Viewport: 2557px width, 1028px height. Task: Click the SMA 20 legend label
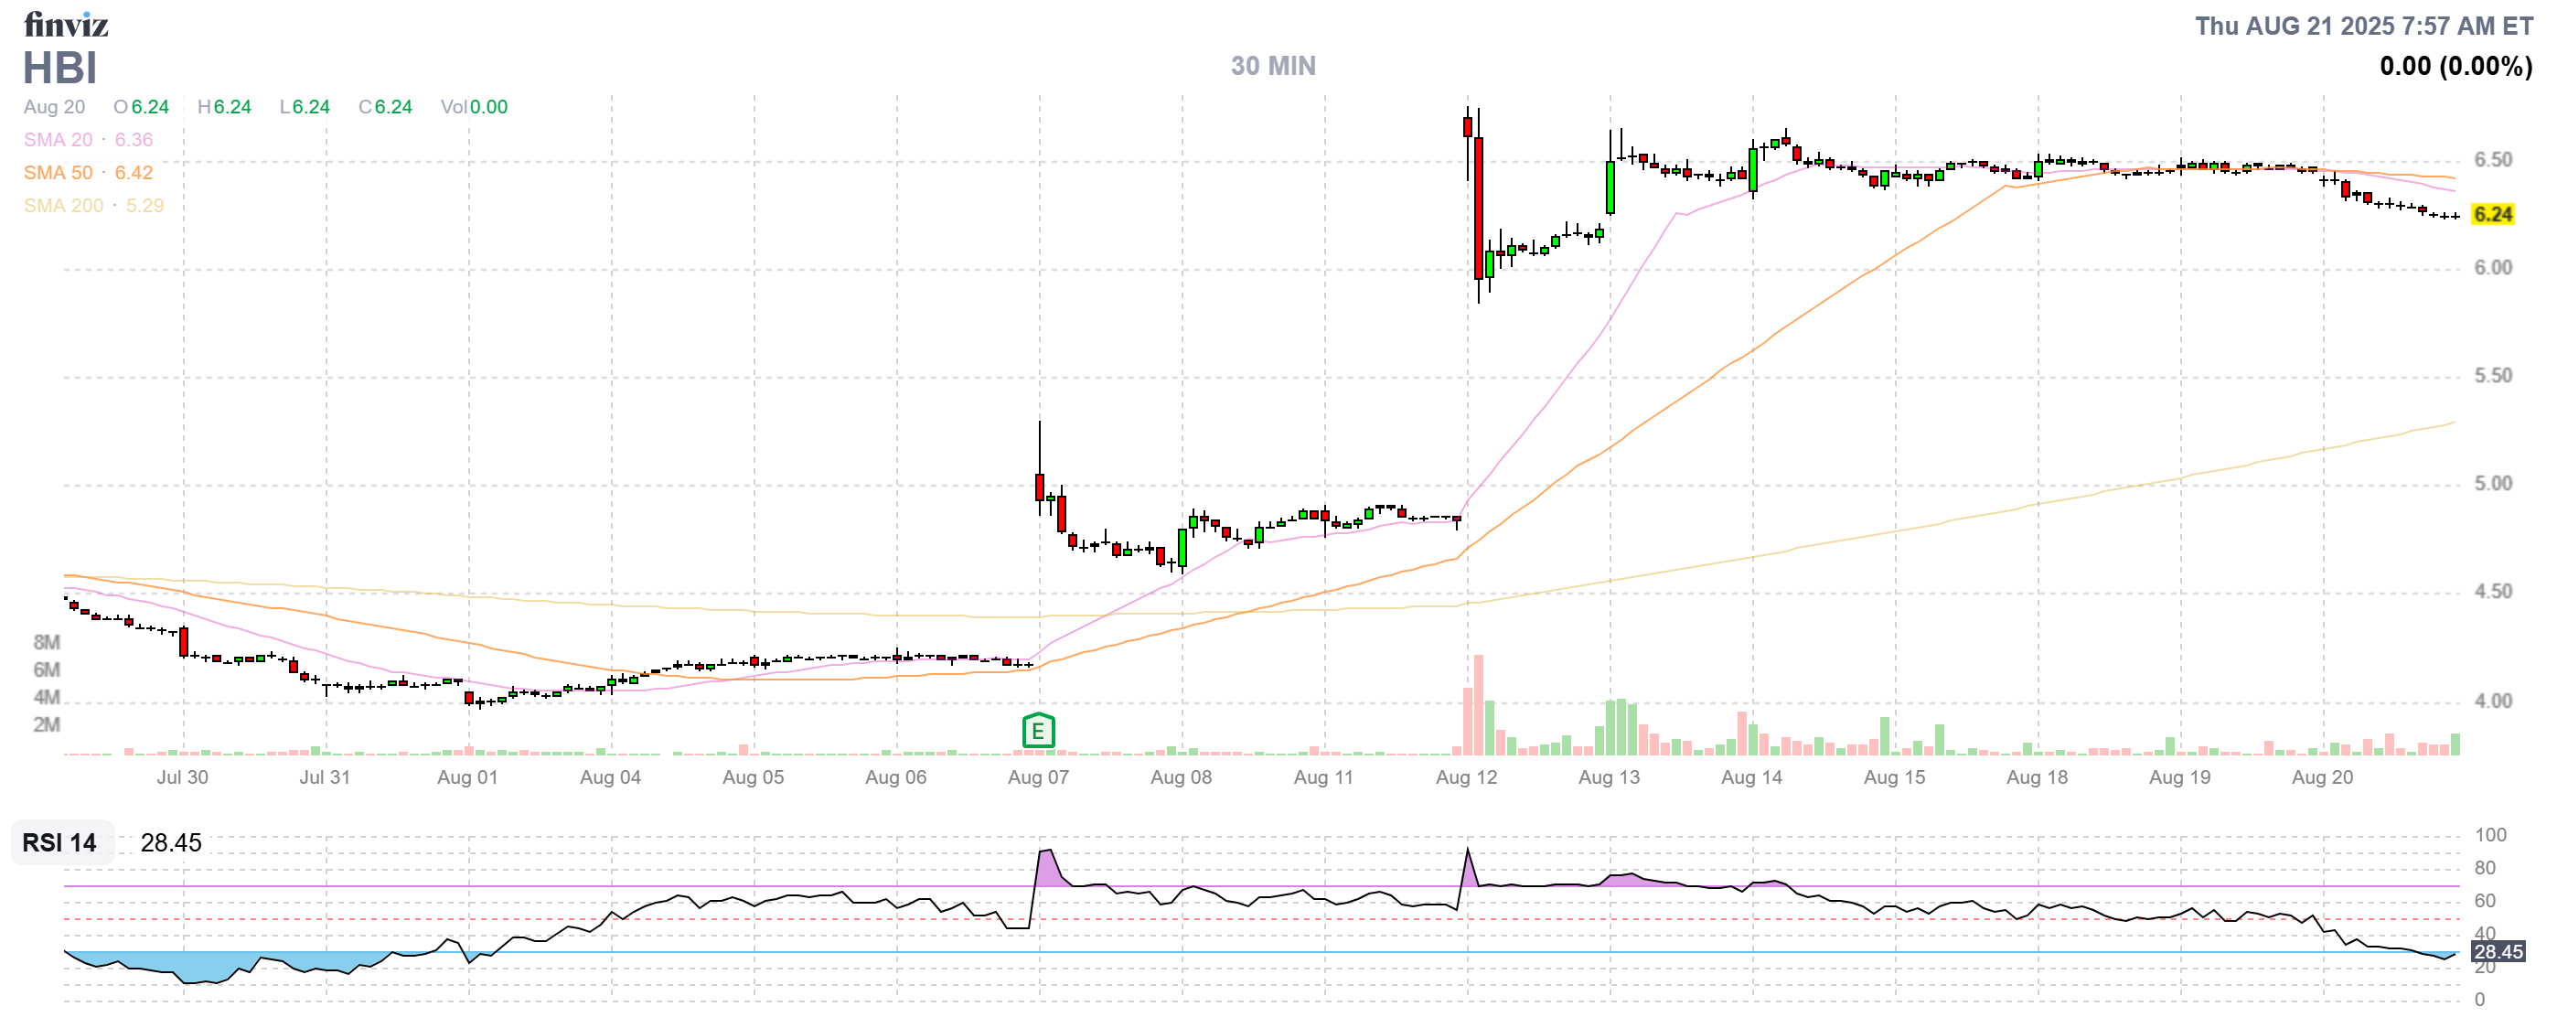click(x=58, y=140)
